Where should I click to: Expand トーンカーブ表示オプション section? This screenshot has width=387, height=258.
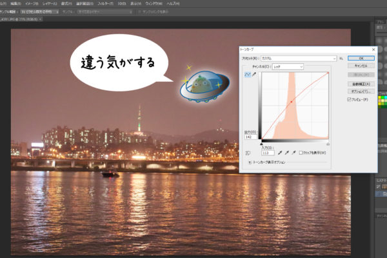click(x=250, y=163)
